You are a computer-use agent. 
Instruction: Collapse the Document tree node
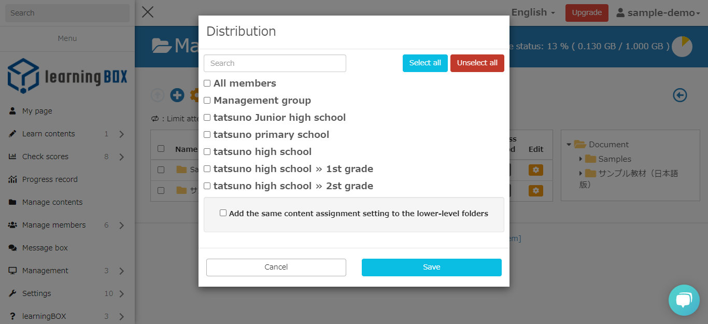569,145
